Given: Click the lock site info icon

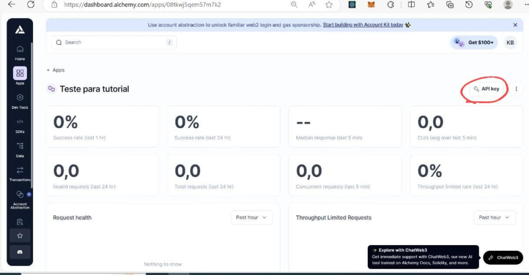Looking at the screenshot, I should point(54,5).
